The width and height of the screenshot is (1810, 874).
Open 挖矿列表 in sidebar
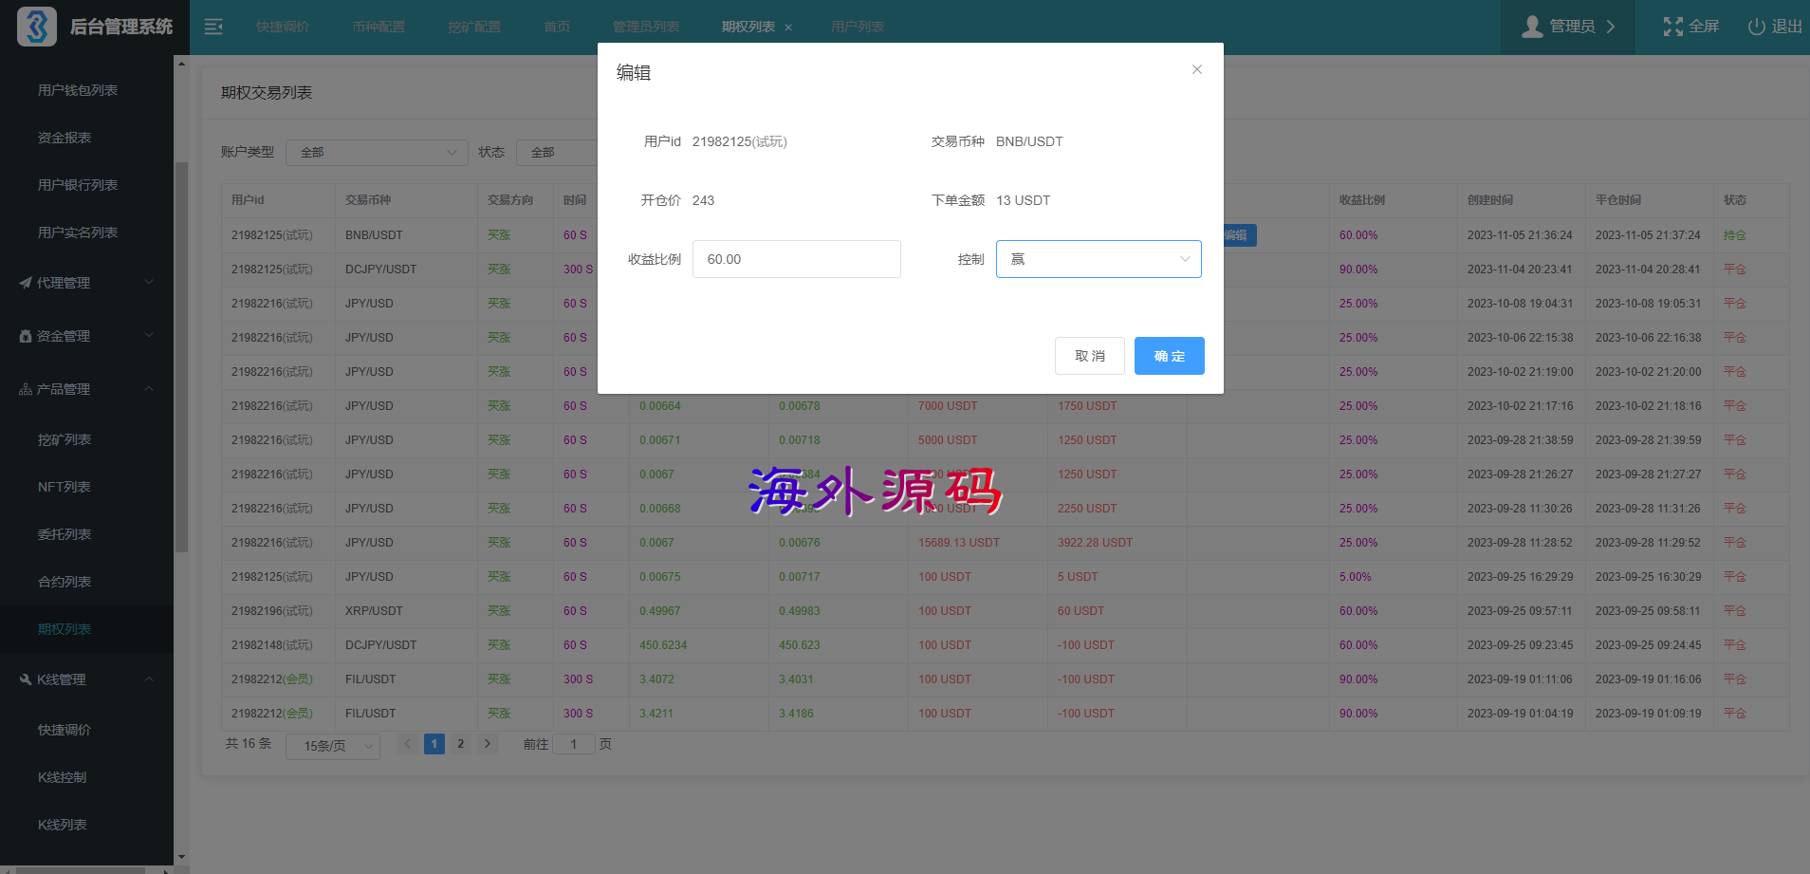[x=65, y=439]
